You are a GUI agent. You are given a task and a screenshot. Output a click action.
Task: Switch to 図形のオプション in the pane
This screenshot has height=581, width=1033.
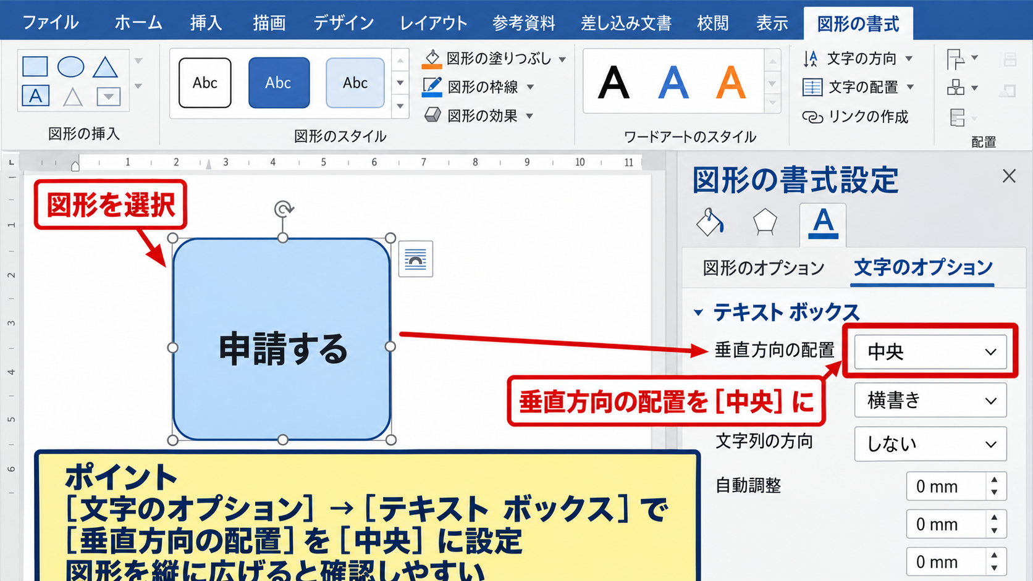click(x=764, y=268)
